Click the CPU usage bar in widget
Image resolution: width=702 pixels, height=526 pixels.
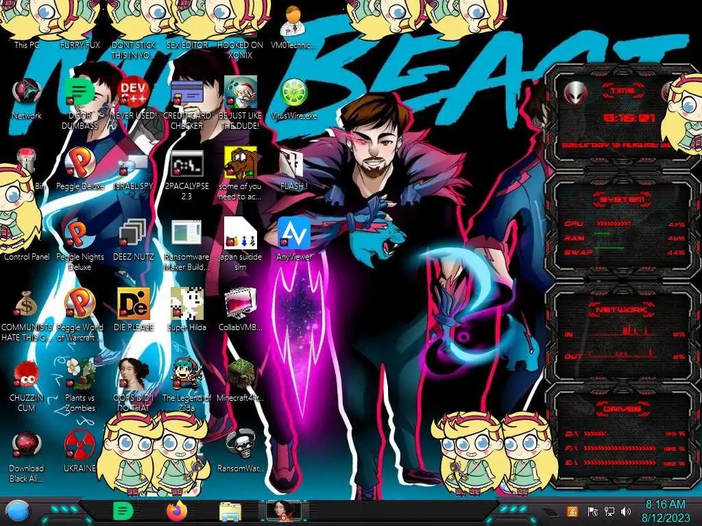click(x=614, y=224)
